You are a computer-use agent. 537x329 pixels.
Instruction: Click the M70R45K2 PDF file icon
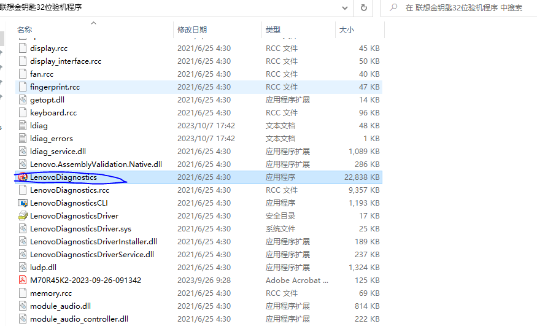(23, 281)
